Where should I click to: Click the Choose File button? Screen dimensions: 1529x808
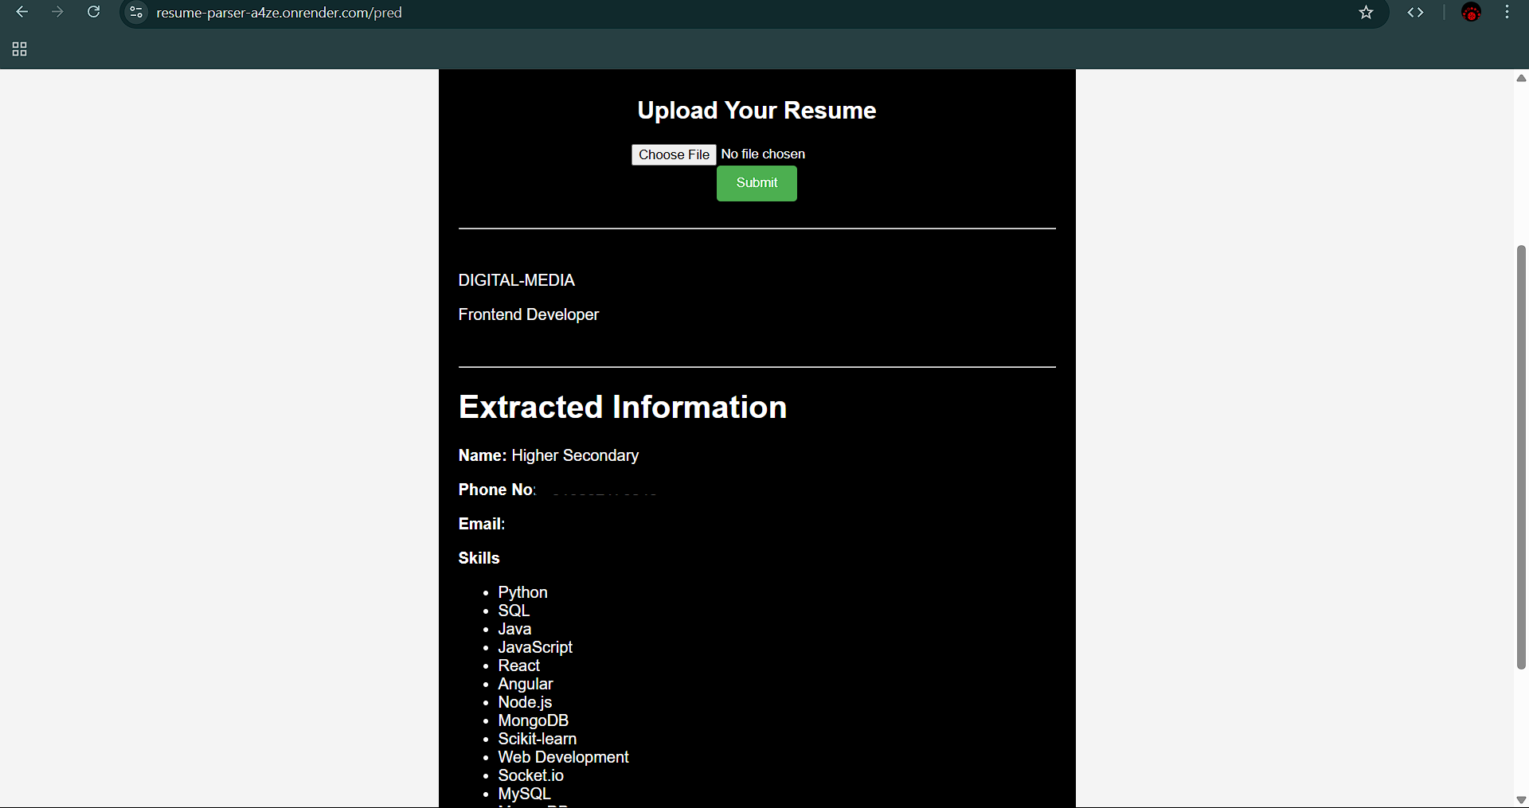(674, 154)
